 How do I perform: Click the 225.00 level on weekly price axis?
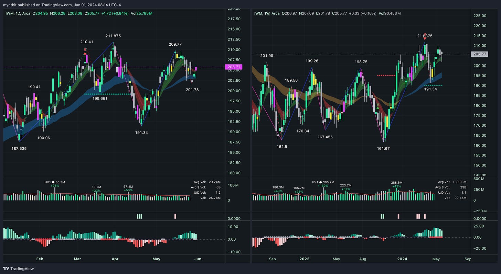(479, 16)
